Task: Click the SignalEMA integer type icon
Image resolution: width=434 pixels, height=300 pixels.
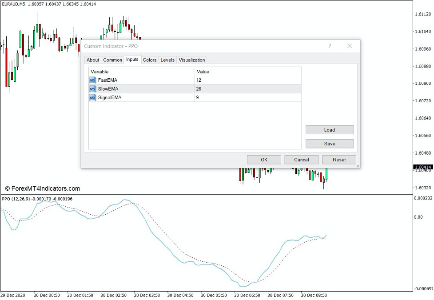Action: click(x=92, y=97)
